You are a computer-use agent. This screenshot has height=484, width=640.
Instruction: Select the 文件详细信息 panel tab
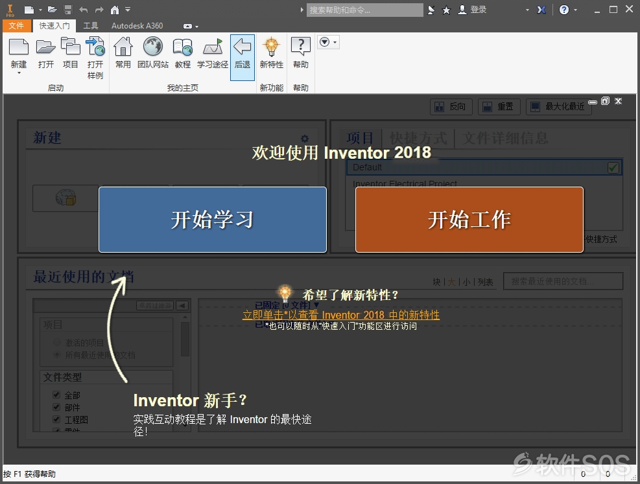[505, 138]
